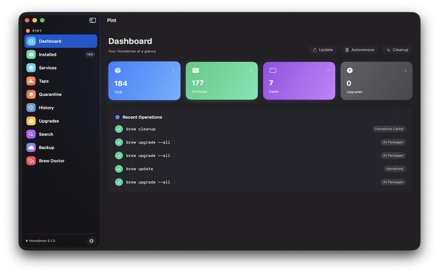Open Brew Doctor stethoscope icon

(31, 161)
